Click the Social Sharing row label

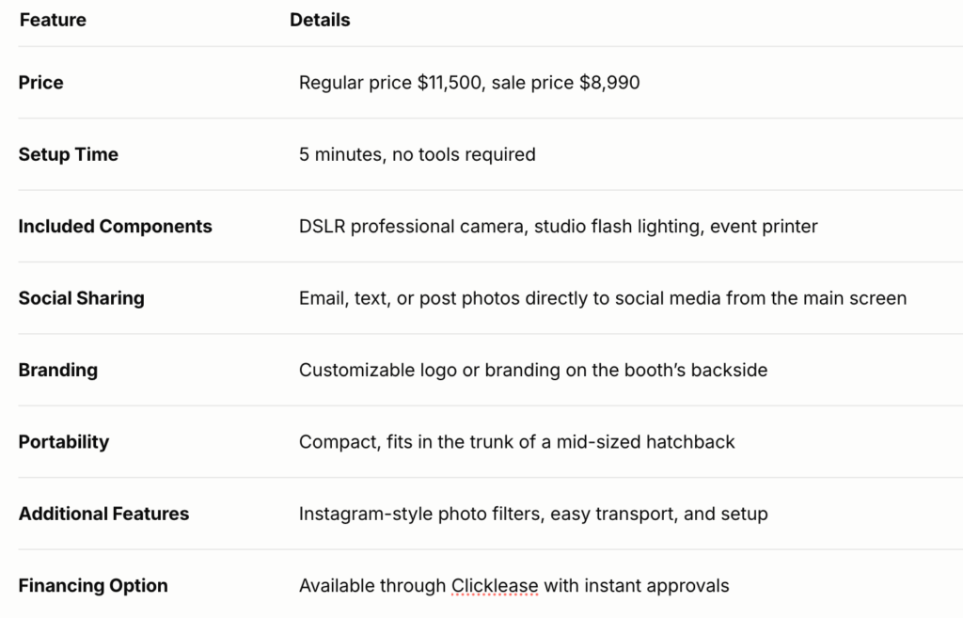82,298
